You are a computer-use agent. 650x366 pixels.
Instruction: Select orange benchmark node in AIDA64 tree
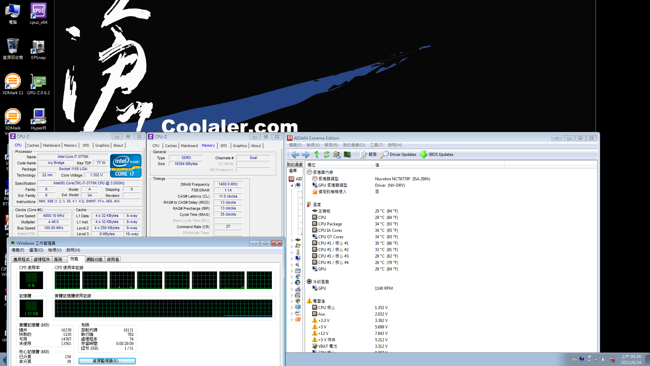[298, 320]
